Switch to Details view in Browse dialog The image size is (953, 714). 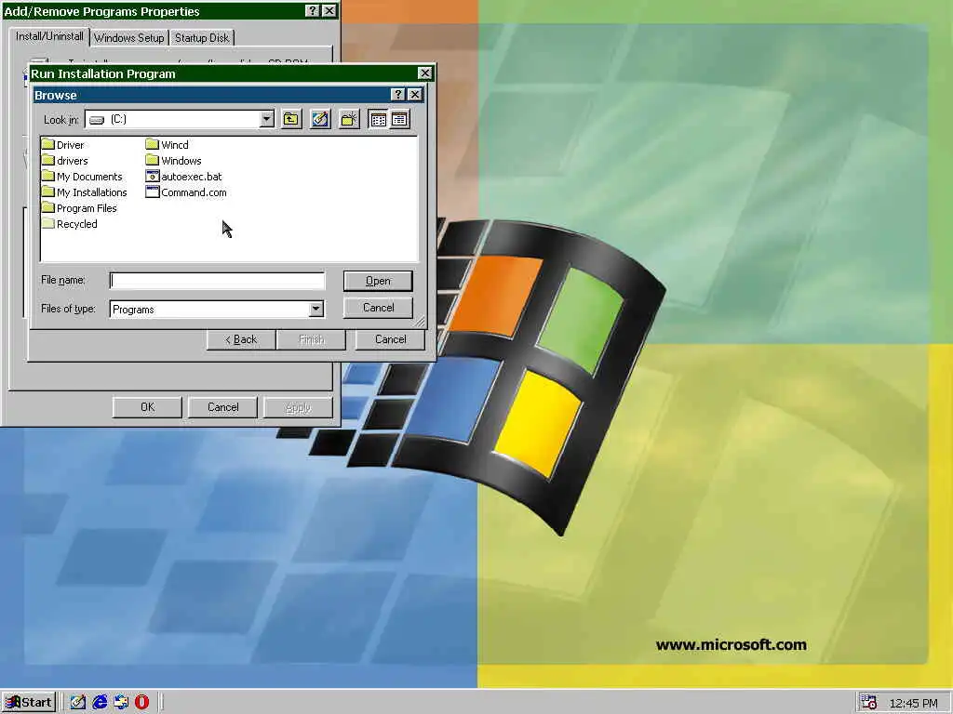point(399,120)
